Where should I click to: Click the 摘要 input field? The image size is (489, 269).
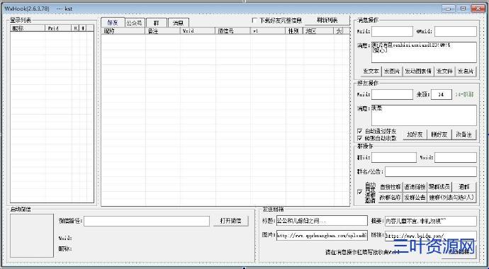[x=431, y=221]
